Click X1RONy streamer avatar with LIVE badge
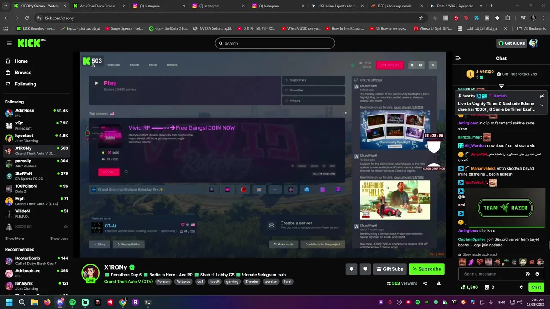Viewport: 550px width, 309px height. [91, 273]
